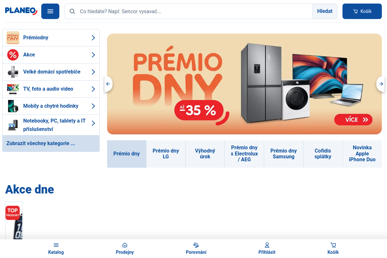Select Prémio dny s Electrolux / AEG tab
The height and width of the screenshot is (258, 387).
(244, 154)
